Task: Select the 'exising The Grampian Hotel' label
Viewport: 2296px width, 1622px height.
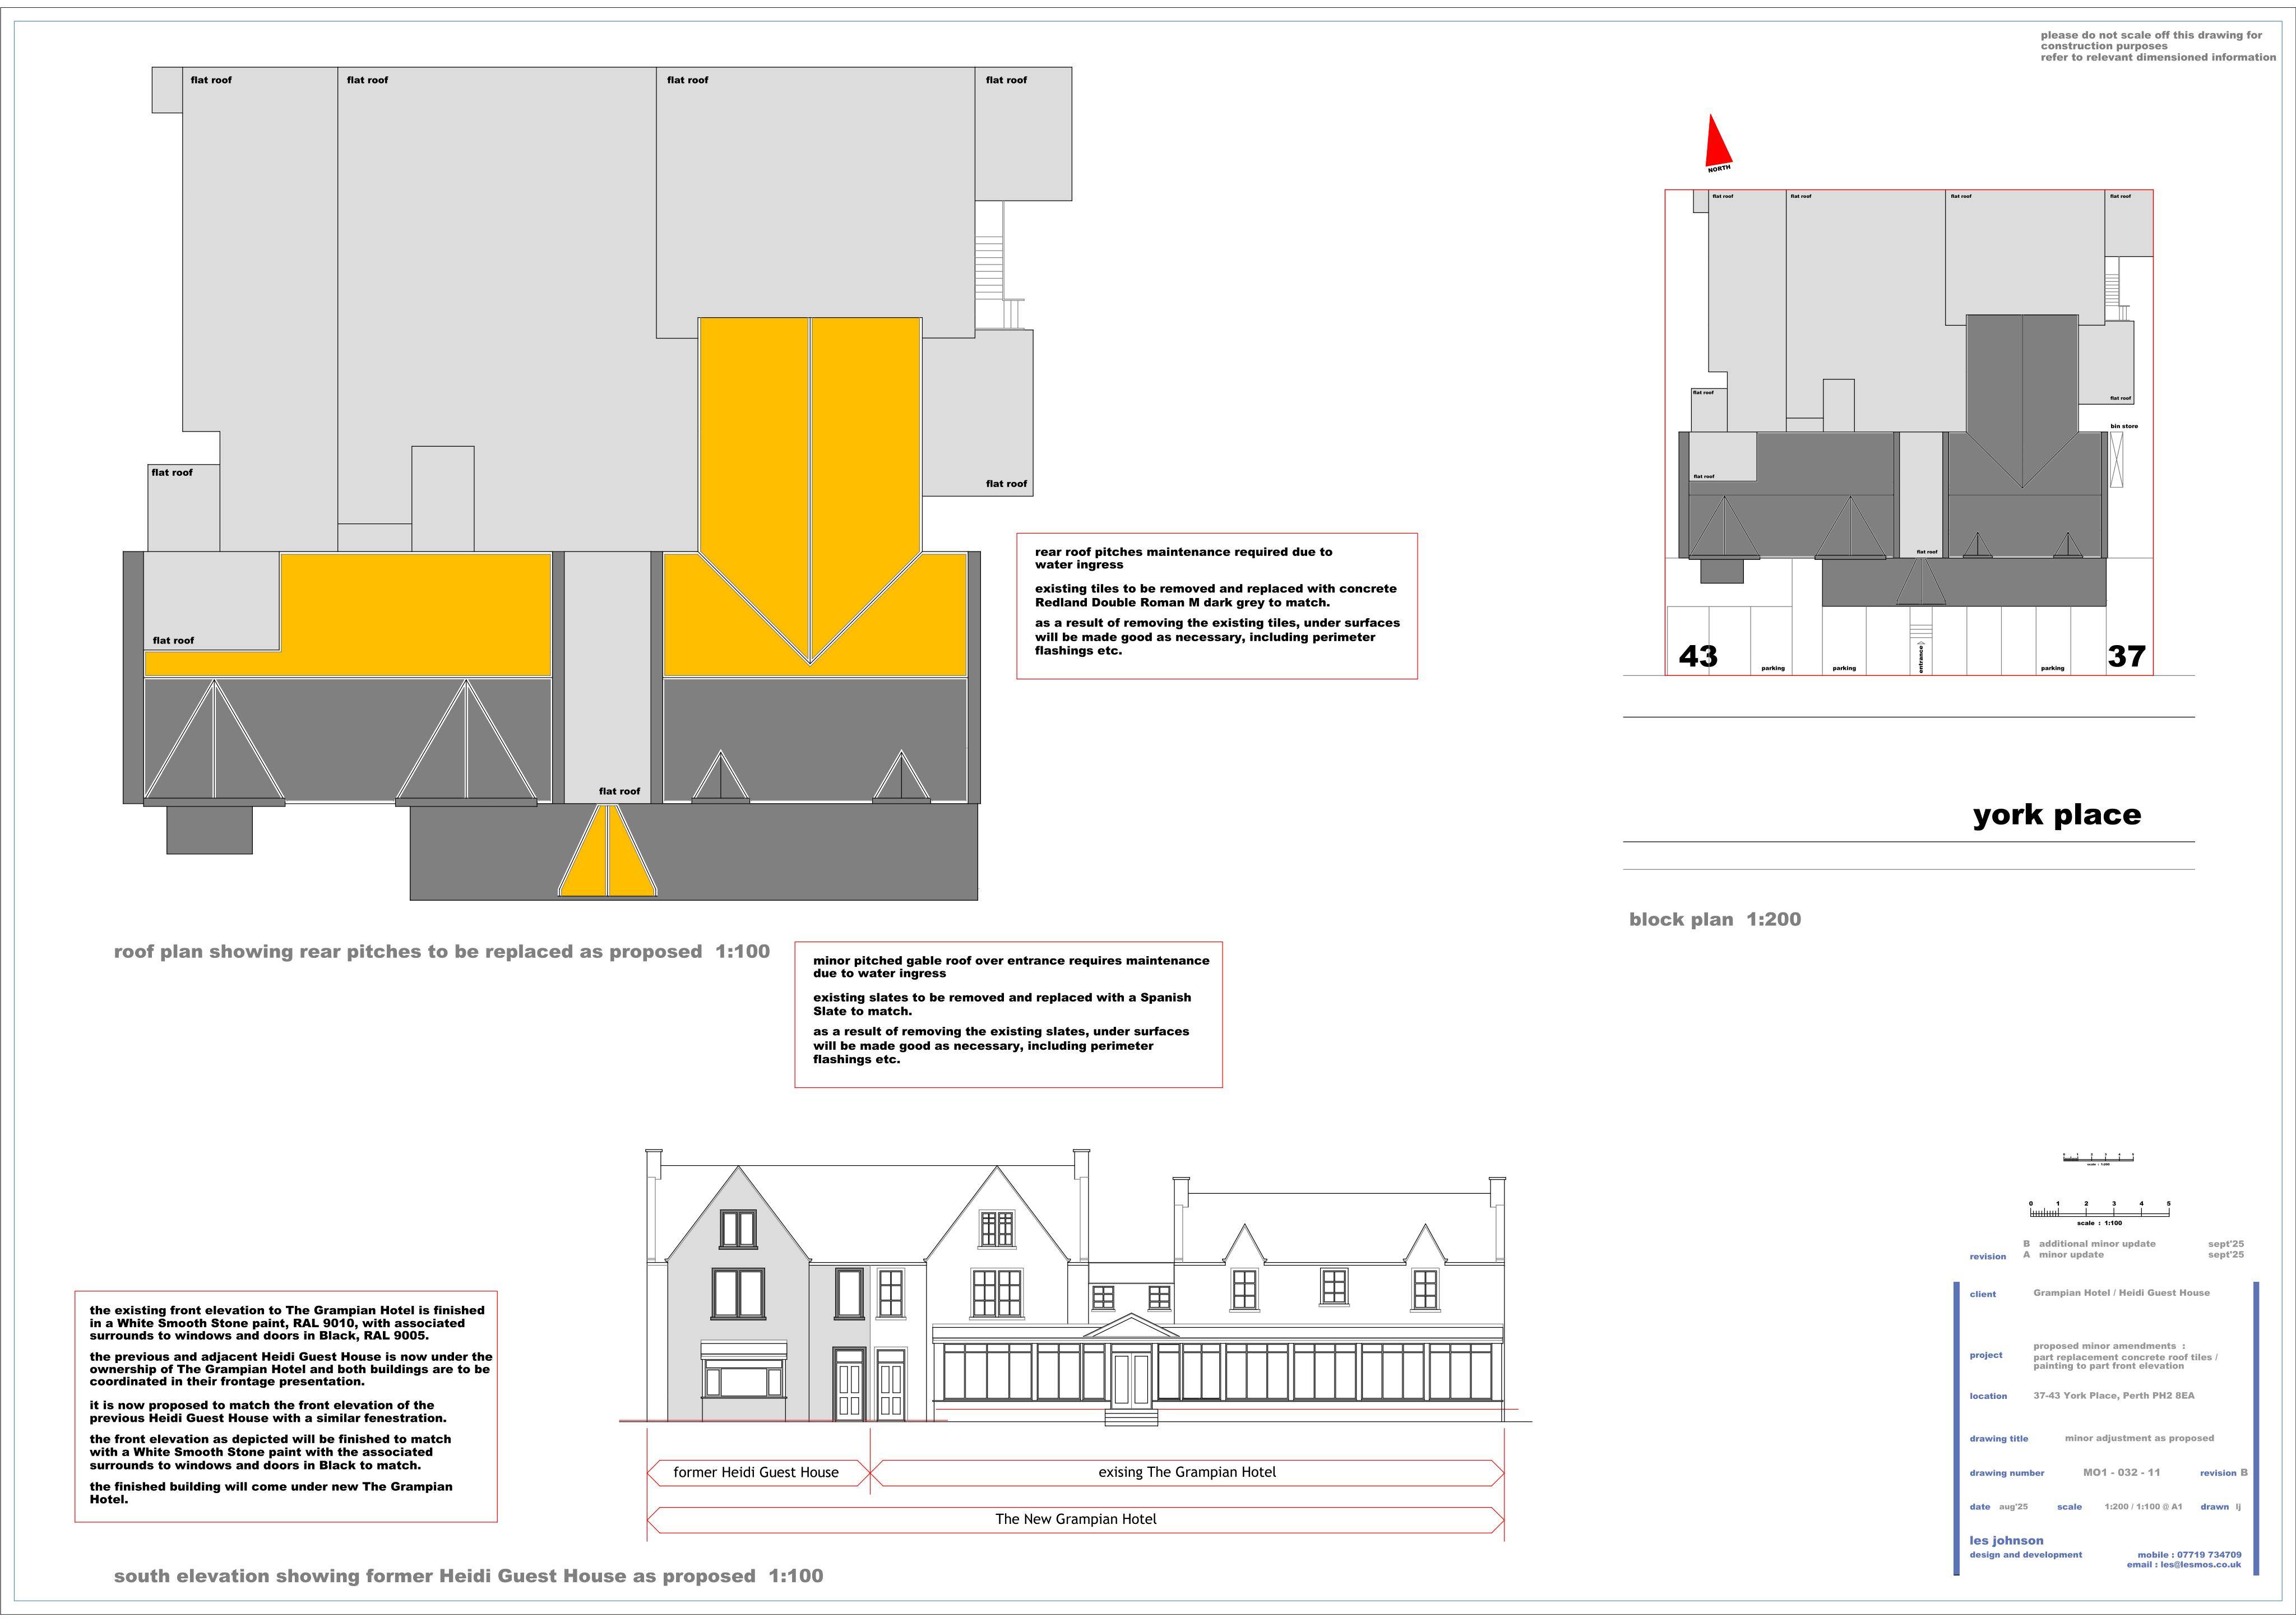Action: point(1187,1472)
